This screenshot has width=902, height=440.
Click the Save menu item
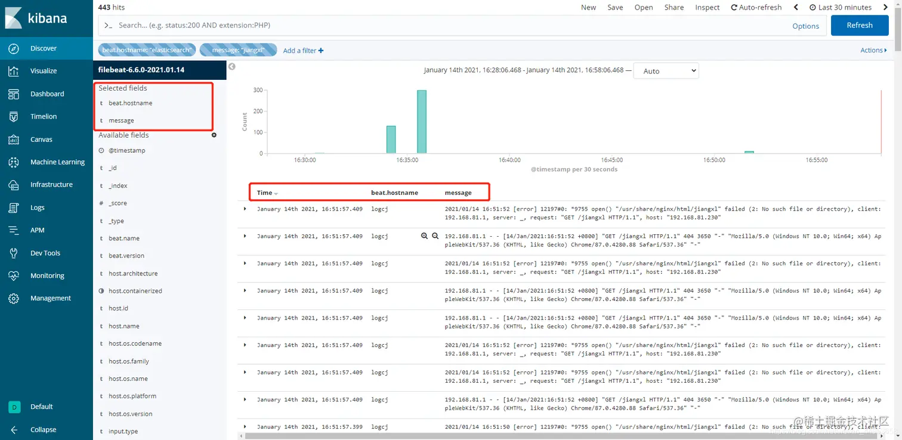click(x=615, y=7)
